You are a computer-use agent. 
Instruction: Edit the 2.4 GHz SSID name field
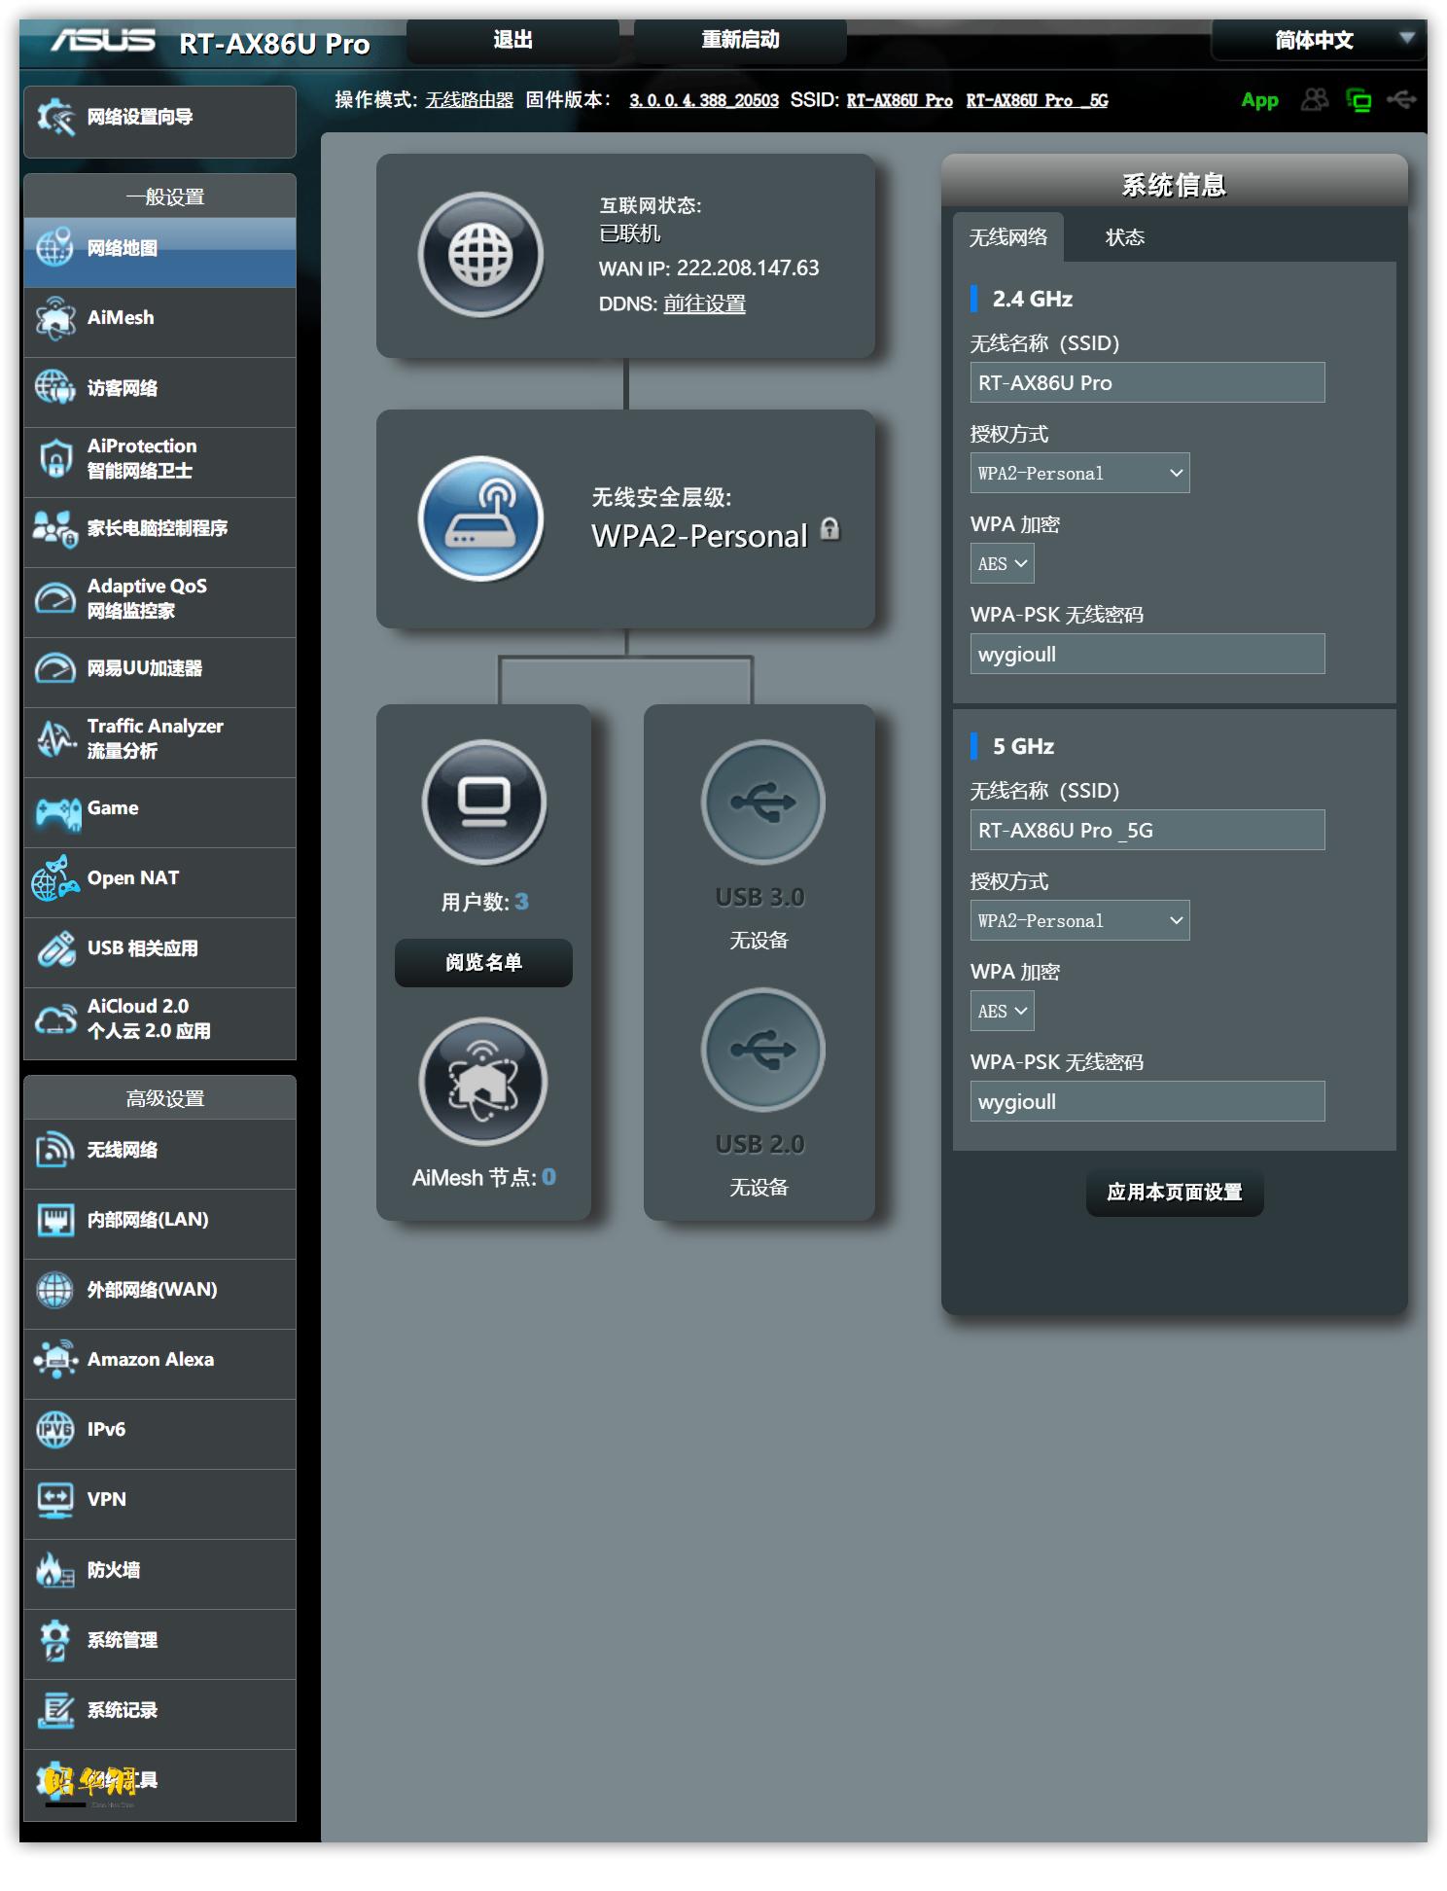coord(1147,382)
